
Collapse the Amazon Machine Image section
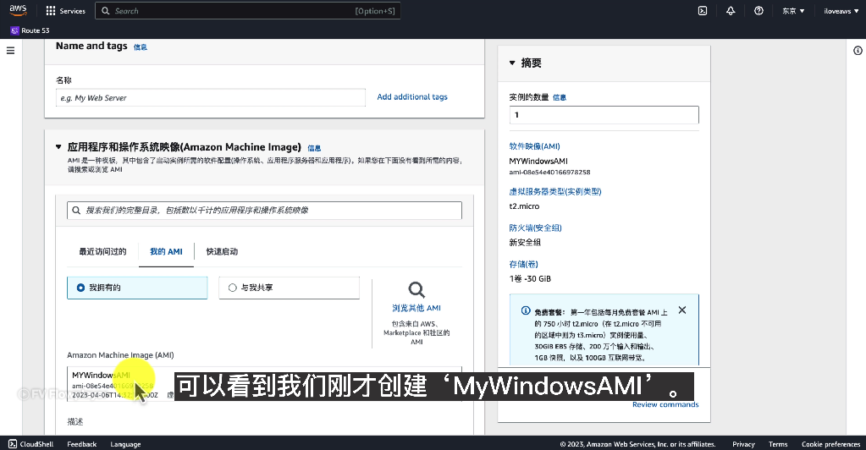tap(58, 147)
